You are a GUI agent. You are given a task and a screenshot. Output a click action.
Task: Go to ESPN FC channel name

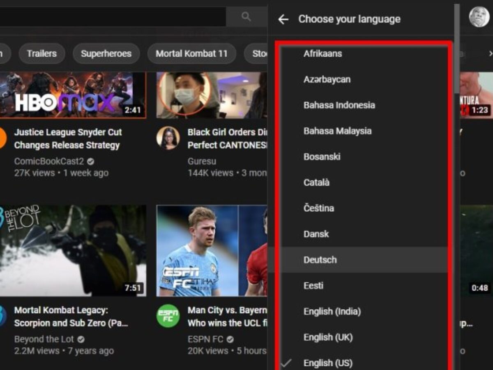click(x=205, y=339)
